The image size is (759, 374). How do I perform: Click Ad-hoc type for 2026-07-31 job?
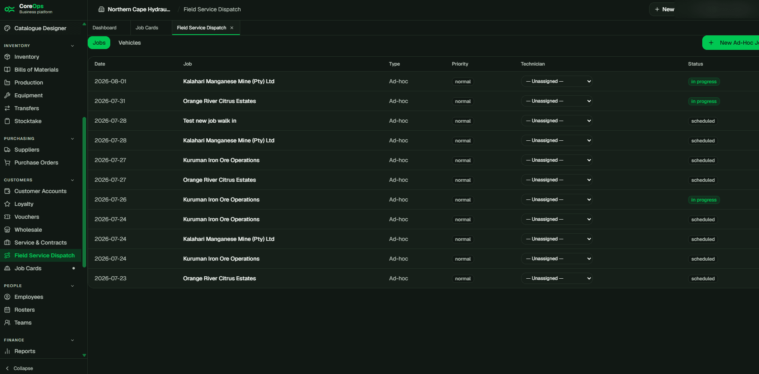point(398,101)
